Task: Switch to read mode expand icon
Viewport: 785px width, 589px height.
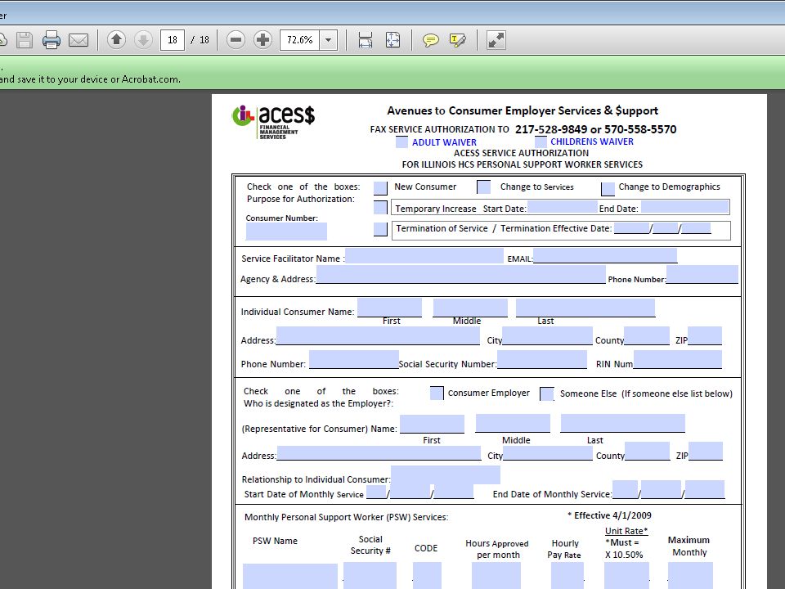Action: tap(496, 40)
